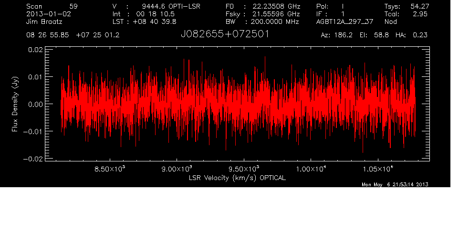Click x-axis tick label 1.00×10⁴

point(311,169)
